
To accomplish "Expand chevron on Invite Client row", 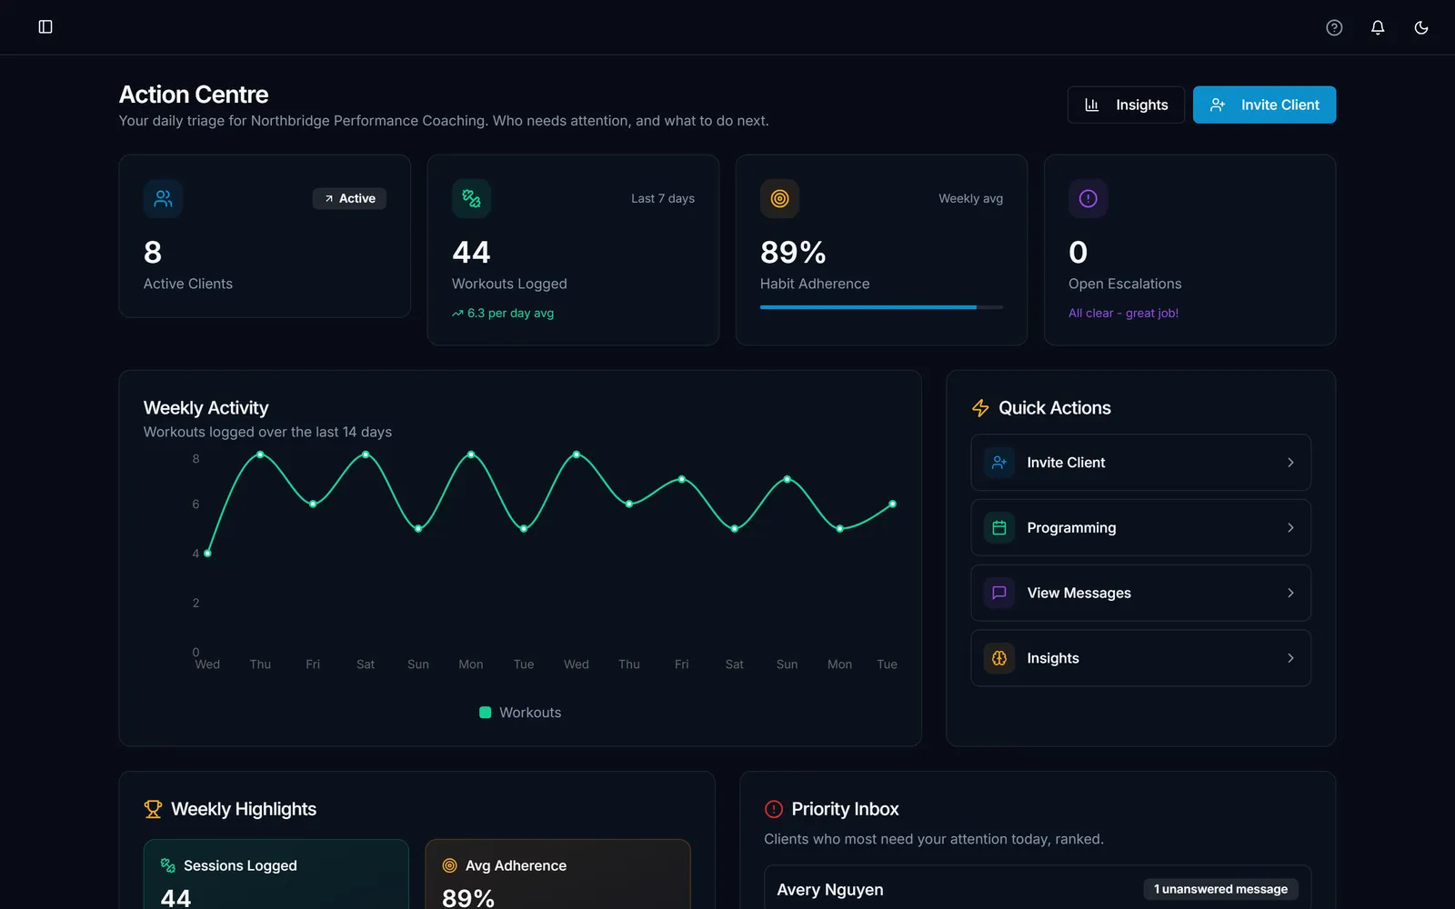I will 1290,463.
